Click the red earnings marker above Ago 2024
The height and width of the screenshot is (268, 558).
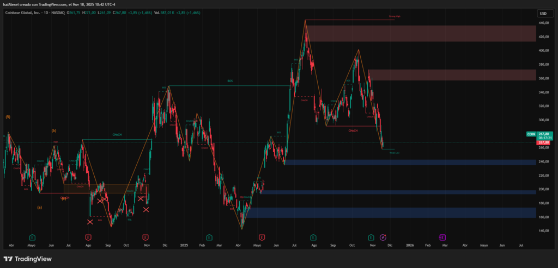88,237
